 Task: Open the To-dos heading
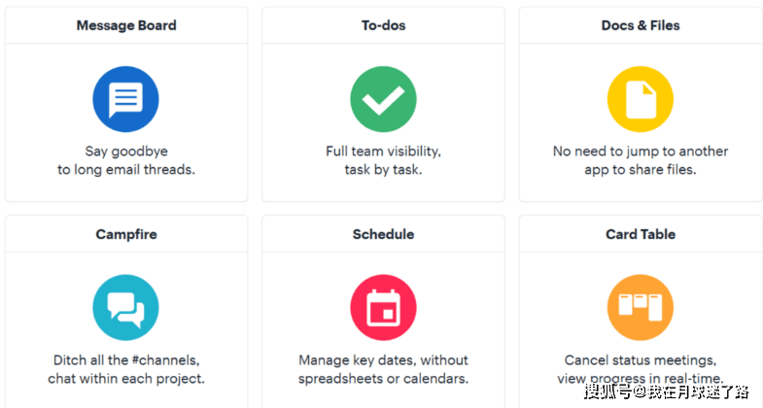383,25
